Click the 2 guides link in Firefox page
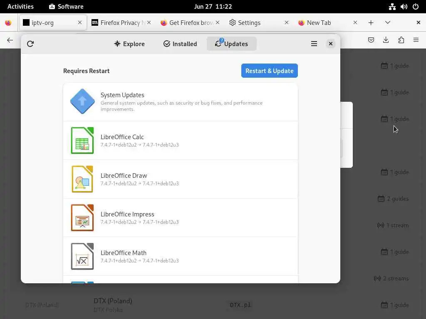The image size is (426, 319). coord(393,199)
